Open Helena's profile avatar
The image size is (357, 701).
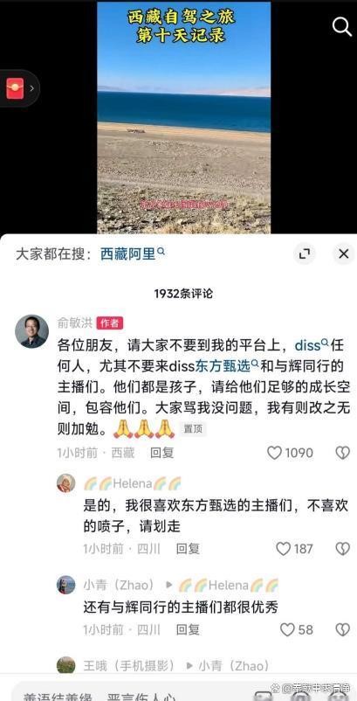(x=66, y=483)
